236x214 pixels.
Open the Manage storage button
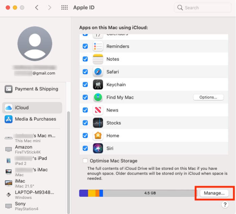[x=214, y=193]
